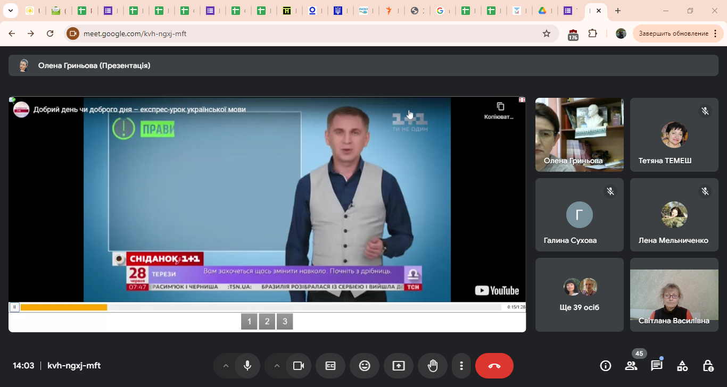This screenshot has height=387, width=727.
Task: Click the orange video progress bar
Action: tap(64, 307)
